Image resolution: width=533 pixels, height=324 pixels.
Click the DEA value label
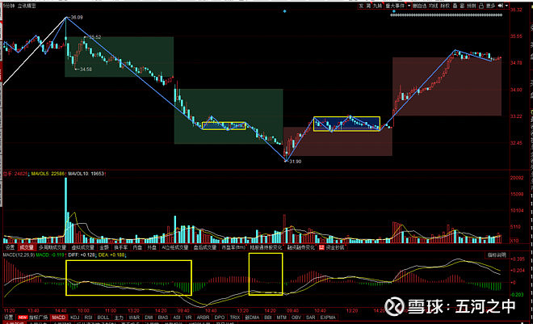[x=111, y=255]
